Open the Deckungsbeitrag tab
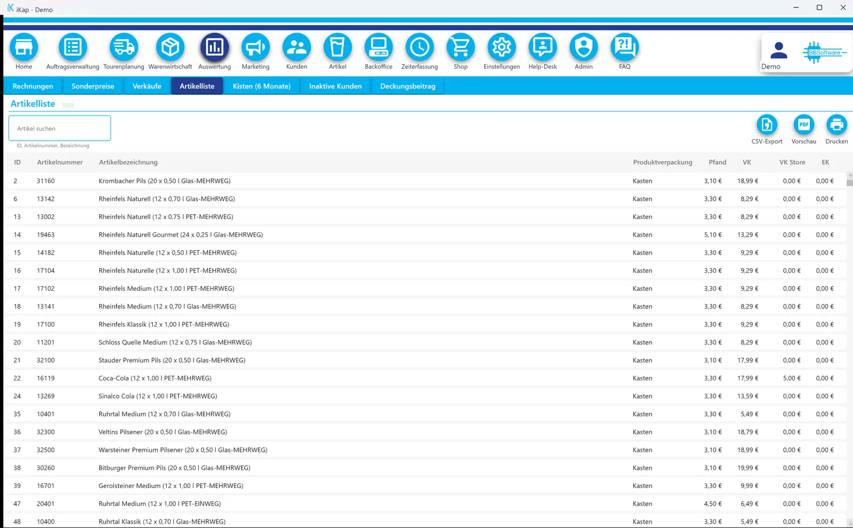The width and height of the screenshot is (853, 528). (x=408, y=86)
